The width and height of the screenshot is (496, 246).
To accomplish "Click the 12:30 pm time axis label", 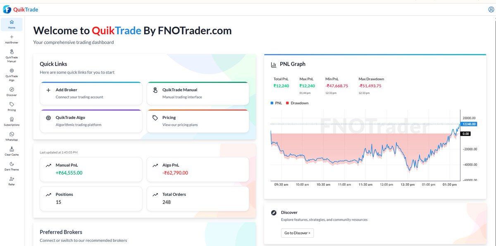I will pyautogui.click(x=408, y=184).
